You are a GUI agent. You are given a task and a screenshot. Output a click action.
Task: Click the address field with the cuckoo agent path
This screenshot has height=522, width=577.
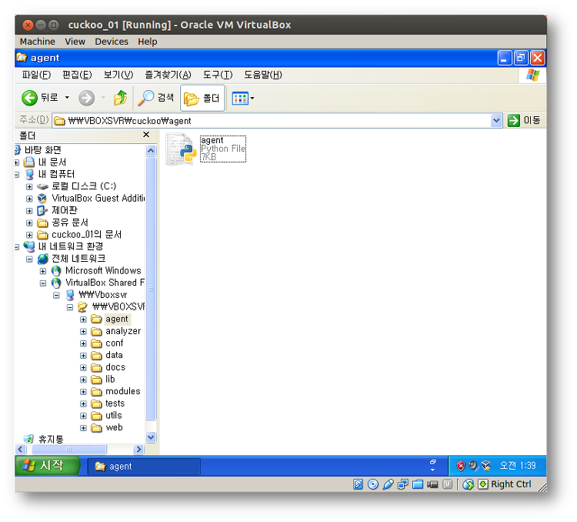272,121
